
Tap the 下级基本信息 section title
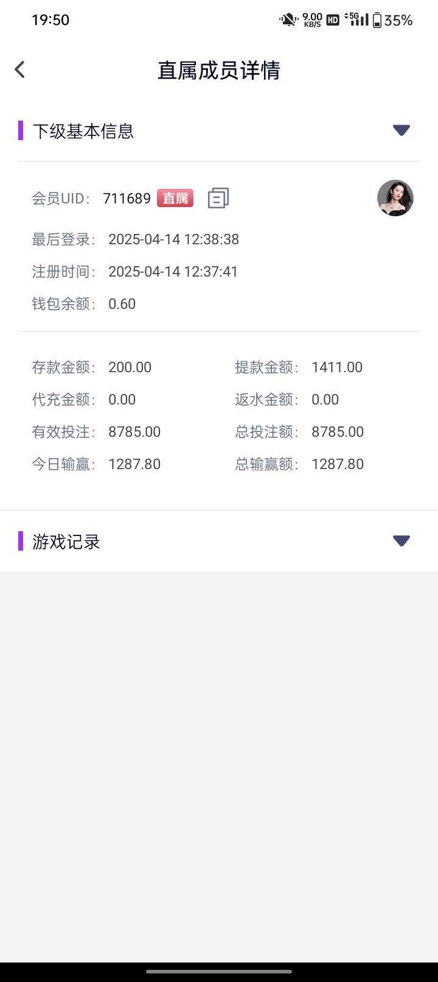click(x=83, y=131)
